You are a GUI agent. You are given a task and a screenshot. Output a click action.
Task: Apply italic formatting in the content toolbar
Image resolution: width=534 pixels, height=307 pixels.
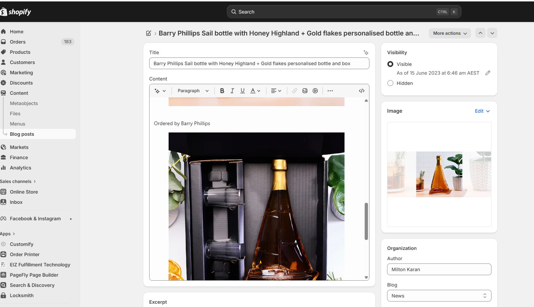click(x=232, y=91)
